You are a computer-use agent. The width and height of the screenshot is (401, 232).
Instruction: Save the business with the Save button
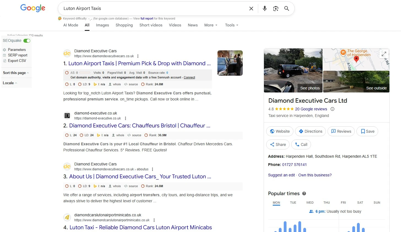(367, 131)
